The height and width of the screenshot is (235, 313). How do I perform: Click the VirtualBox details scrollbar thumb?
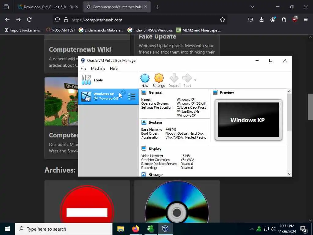(289, 112)
